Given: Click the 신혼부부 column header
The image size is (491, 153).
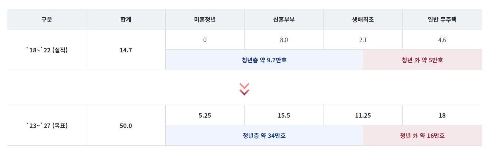Looking at the screenshot, I should pyautogui.click(x=284, y=19).
